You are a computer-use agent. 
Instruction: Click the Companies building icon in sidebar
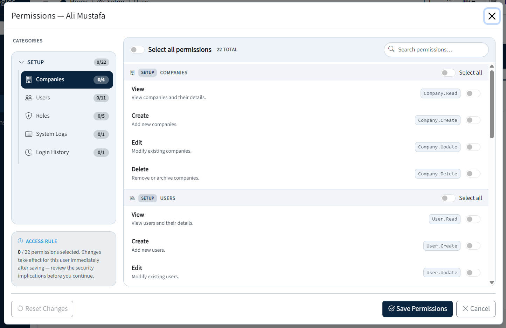pos(29,79)
